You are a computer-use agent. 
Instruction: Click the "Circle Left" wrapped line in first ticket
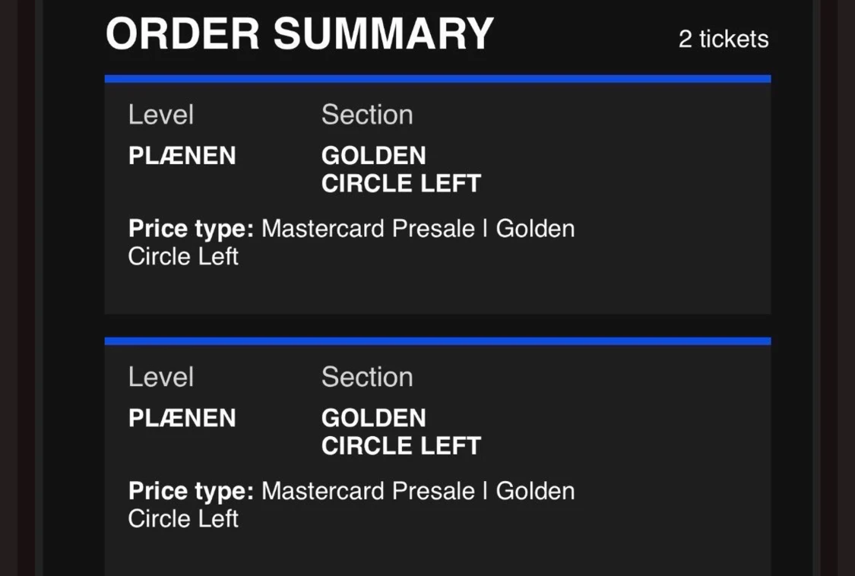pyautogui.click(x=183, y=257)
